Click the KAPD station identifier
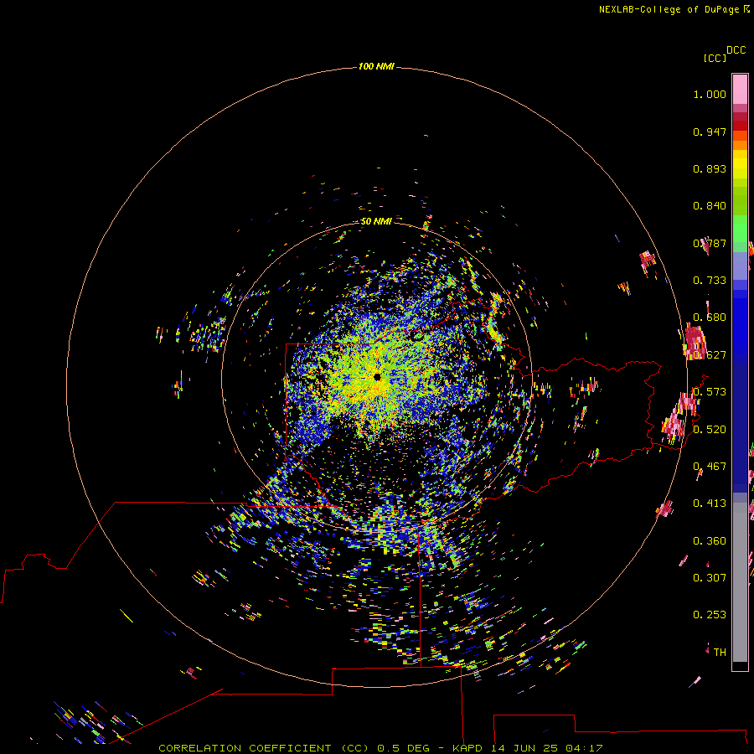 tap(469, 748)
